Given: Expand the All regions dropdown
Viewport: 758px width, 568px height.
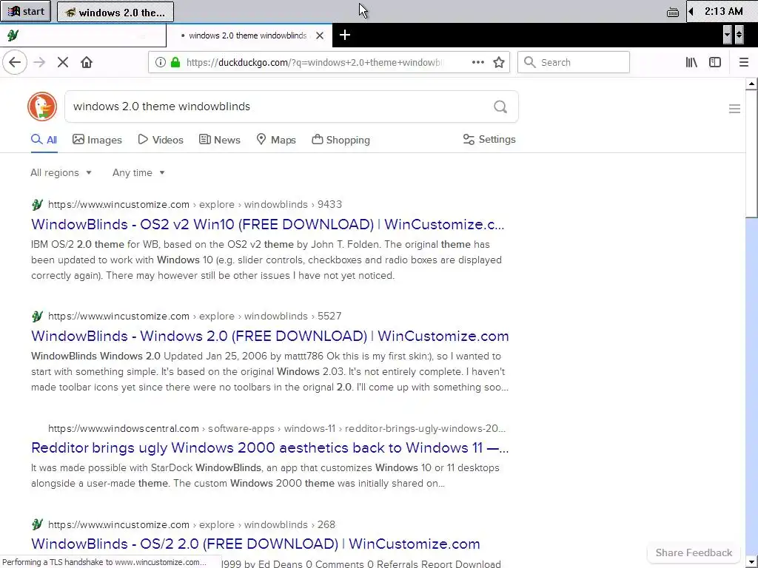Looking at the screenshot, I should 61,173.
